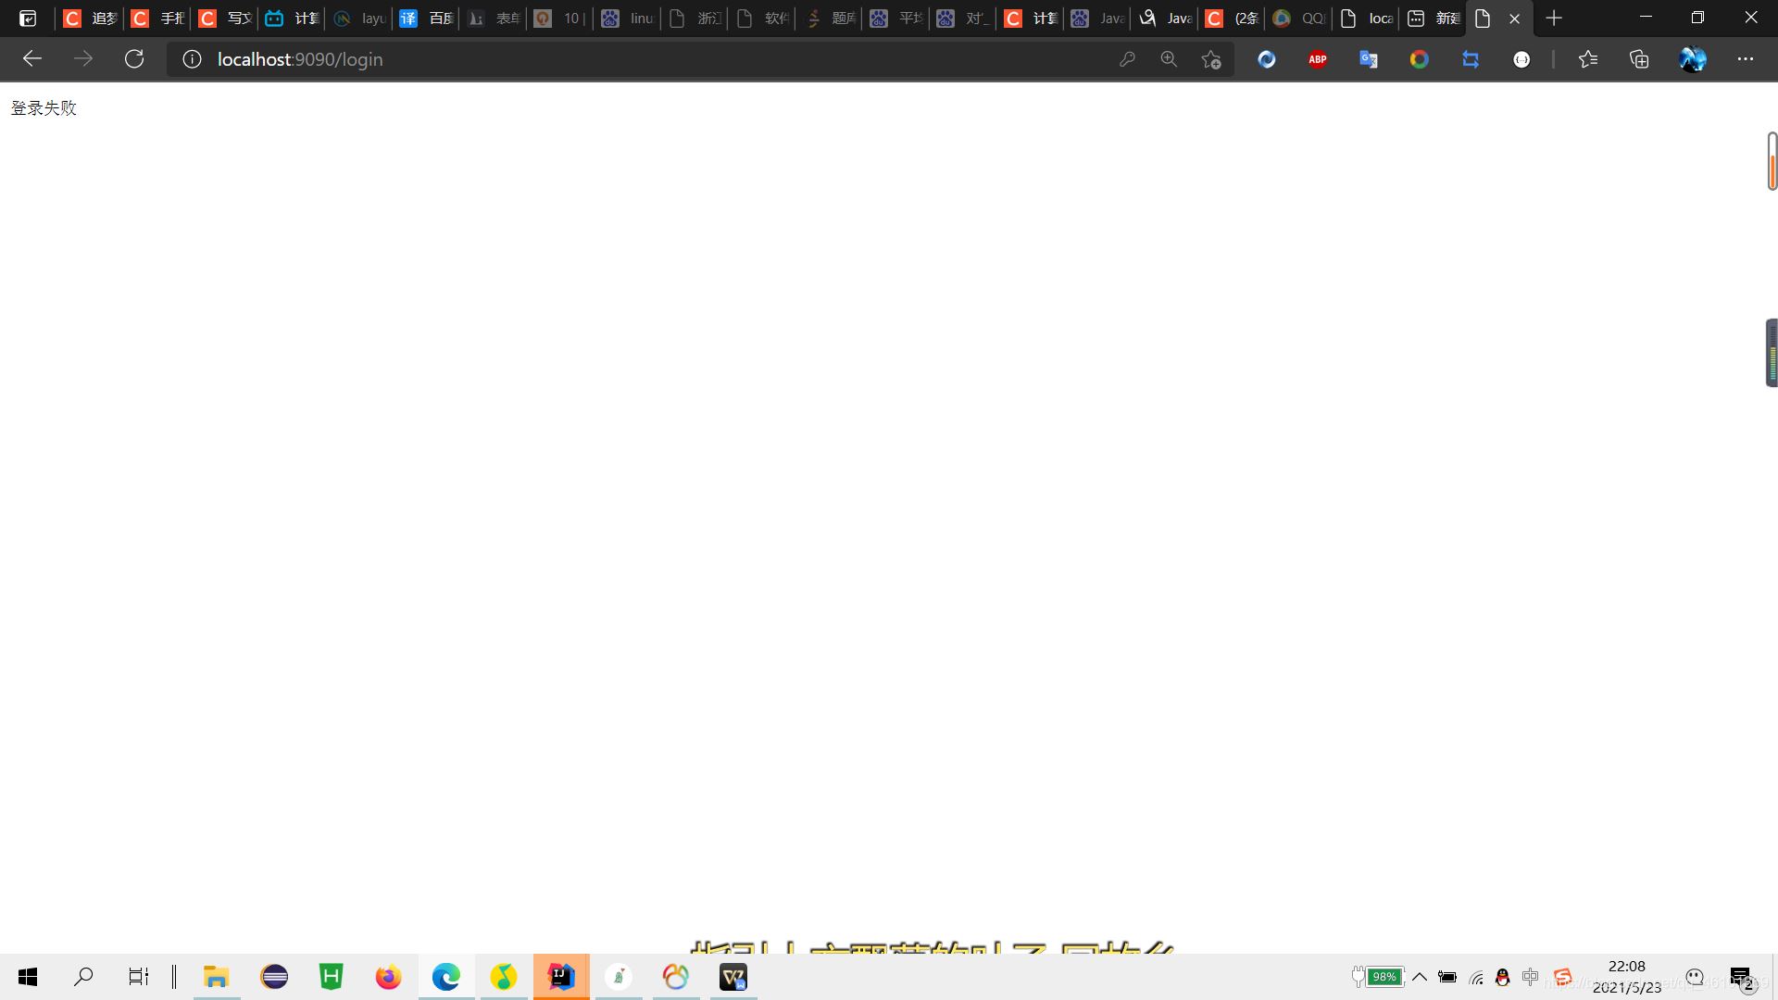Open the Collections button
Image resolution: width=1778 pixels, height=1000 pixels.
point(1639,59)
